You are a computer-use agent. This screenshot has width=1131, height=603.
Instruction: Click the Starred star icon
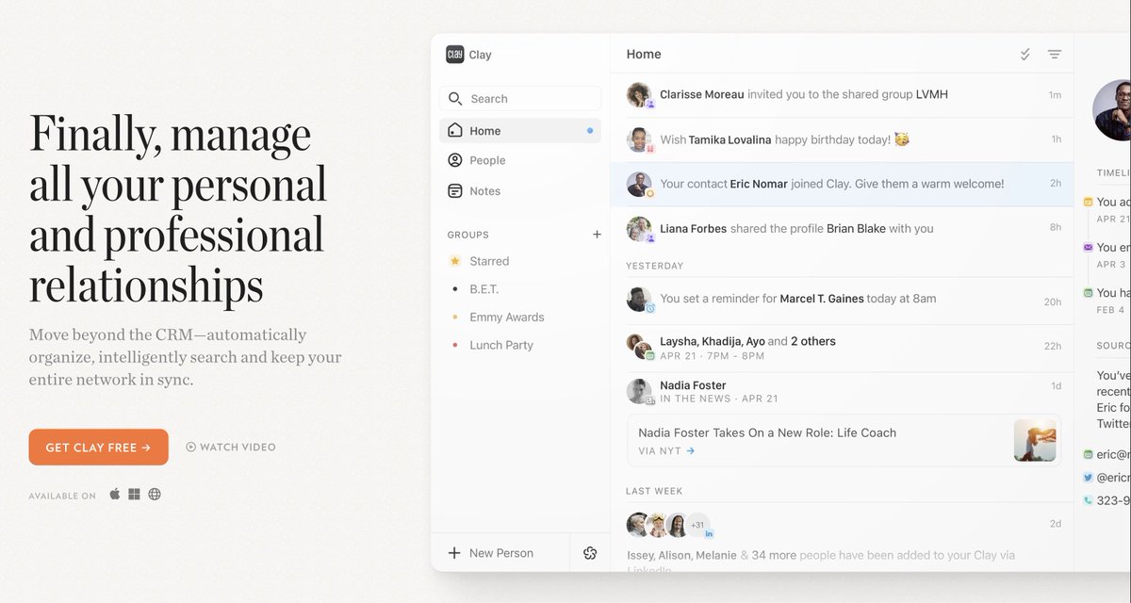[455, 261]
